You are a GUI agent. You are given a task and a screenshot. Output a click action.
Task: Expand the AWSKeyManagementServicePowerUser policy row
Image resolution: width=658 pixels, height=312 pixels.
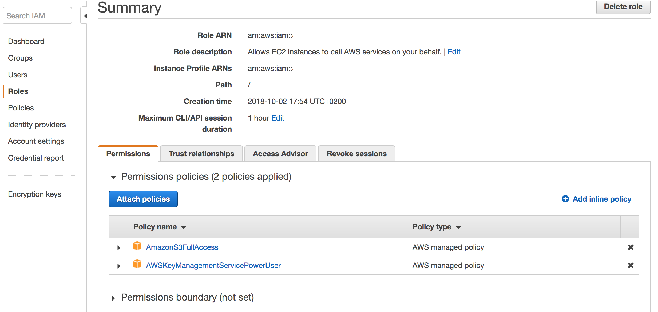(x=119, y=266)
